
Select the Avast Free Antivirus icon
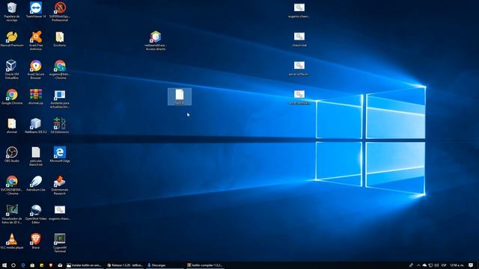36,40
